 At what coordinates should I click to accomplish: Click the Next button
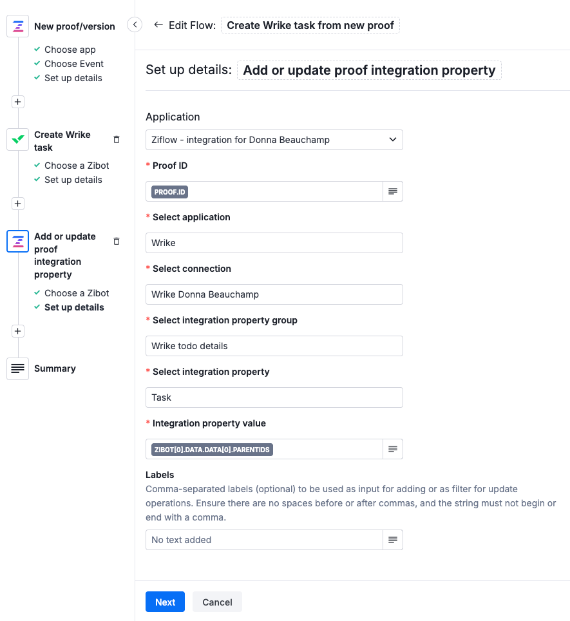coord(165,602)
